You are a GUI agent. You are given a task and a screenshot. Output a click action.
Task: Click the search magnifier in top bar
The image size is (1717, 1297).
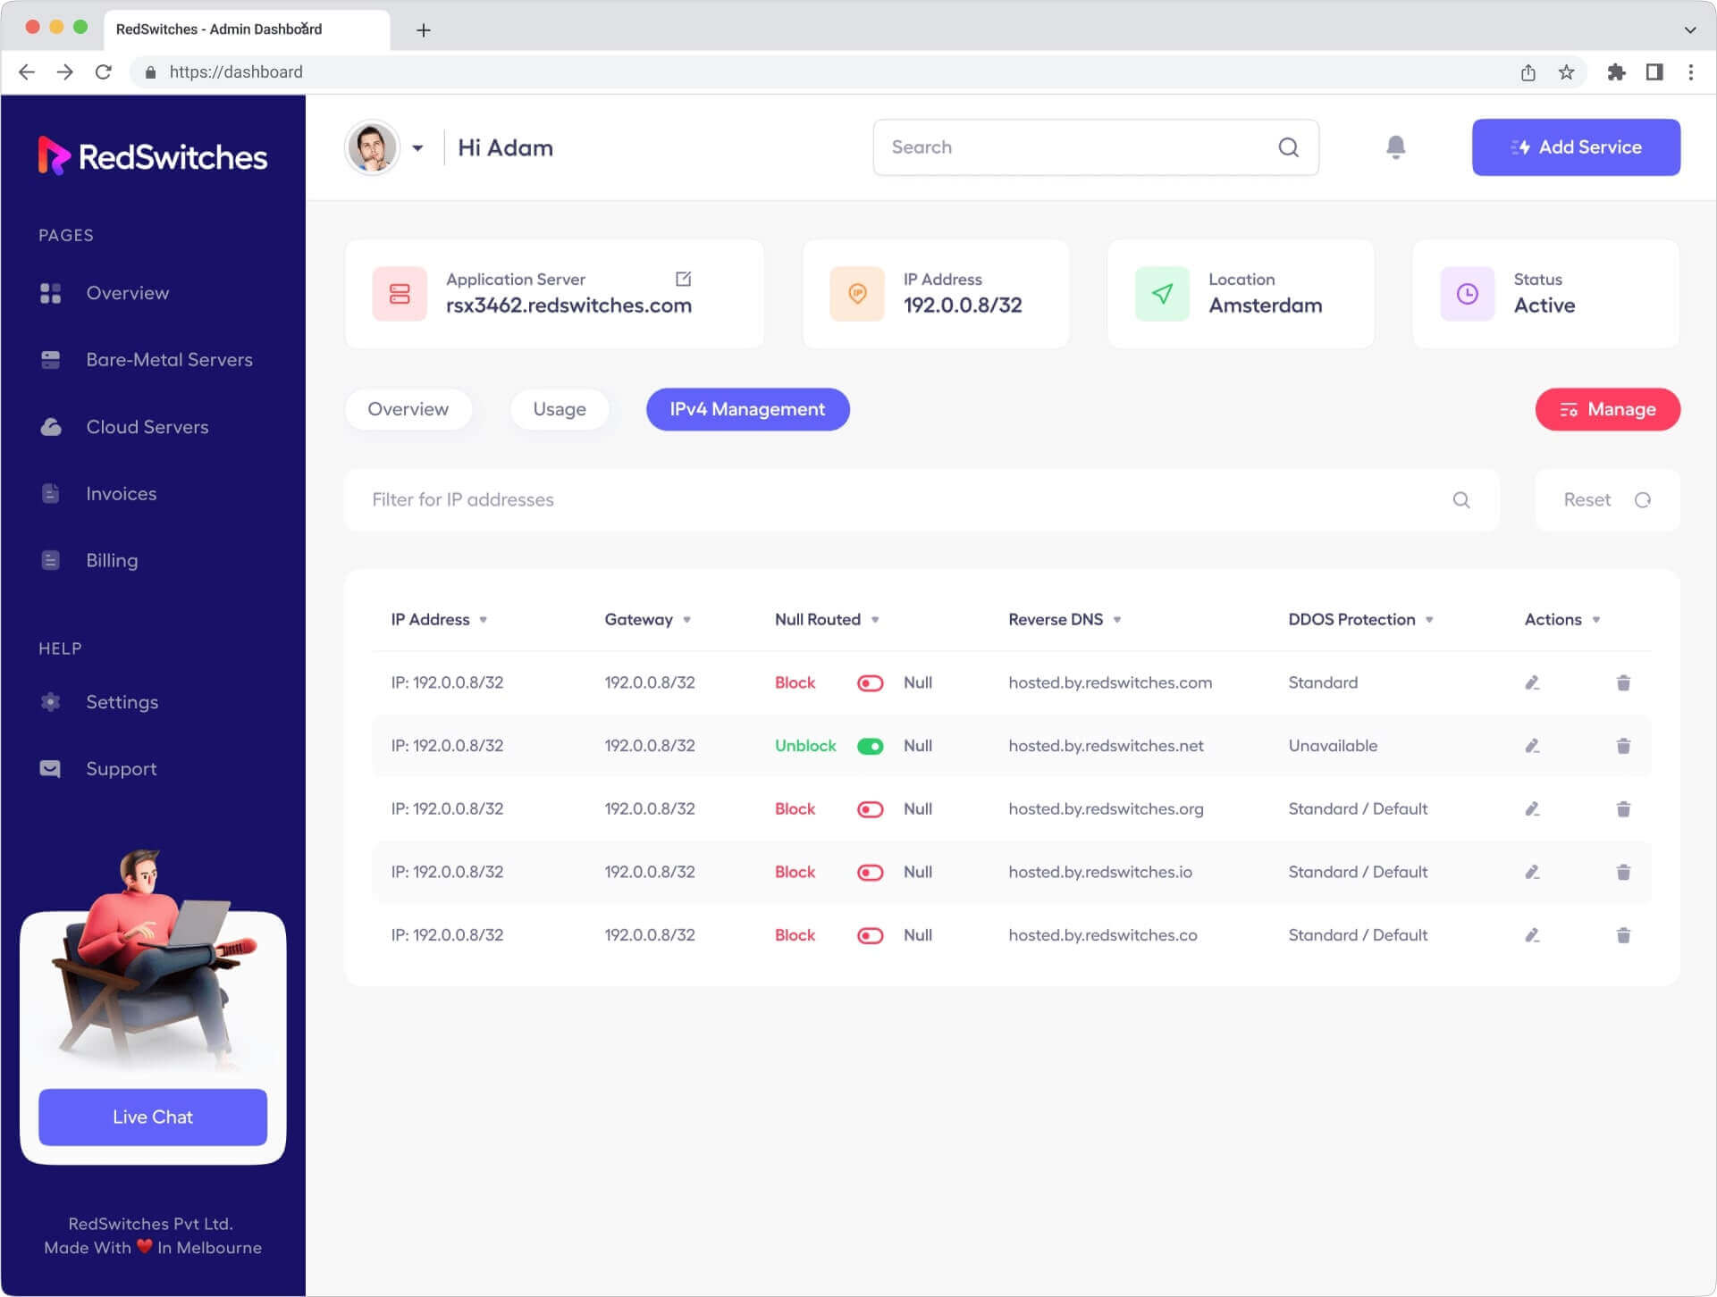tap(1288, 147)
